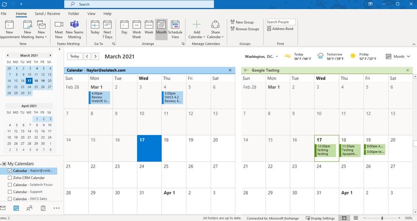Go to next month in mini calendar
Image resolution: width=417 pixels, height=221 pixels.
pyautogui.click(x=50, y=55)
